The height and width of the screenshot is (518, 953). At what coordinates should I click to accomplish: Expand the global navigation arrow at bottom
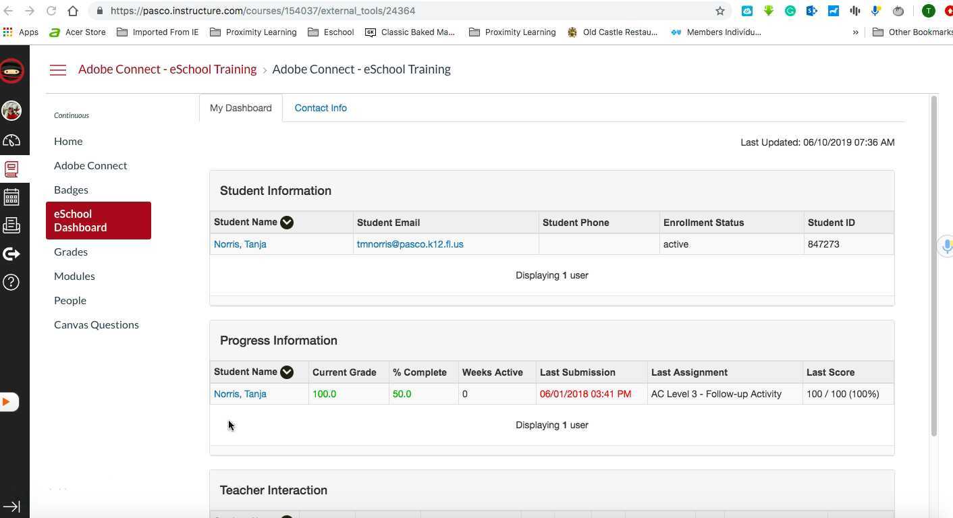click(x=11, y=507)
